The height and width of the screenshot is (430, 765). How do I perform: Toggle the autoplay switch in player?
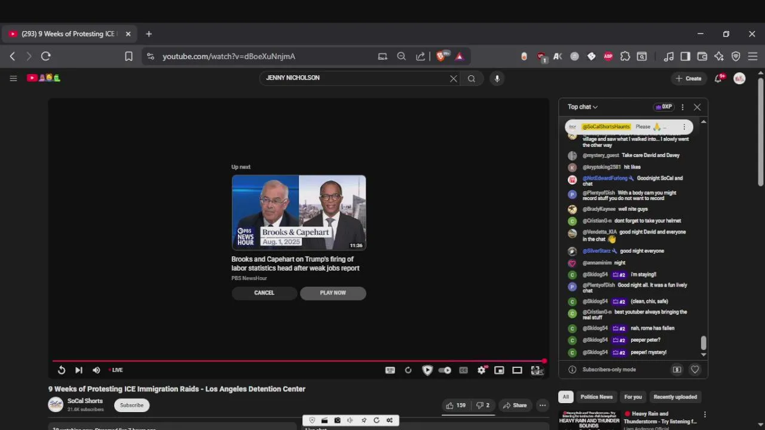pos(445,370)
